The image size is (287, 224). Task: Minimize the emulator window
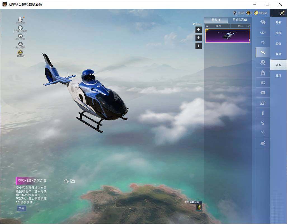point(255,4)
